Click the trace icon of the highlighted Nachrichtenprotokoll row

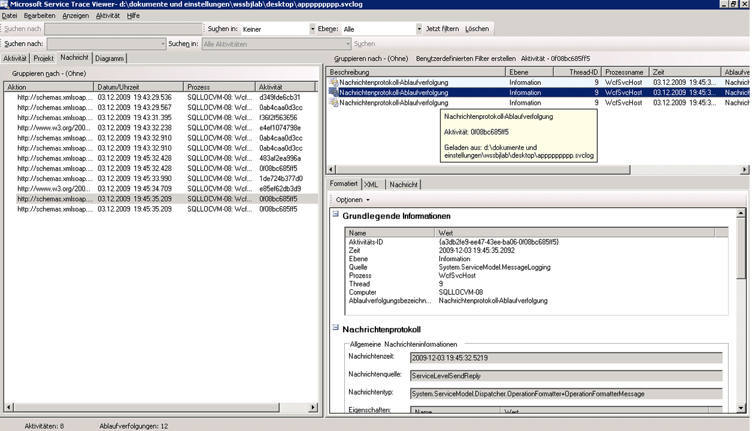pos(334,93)
